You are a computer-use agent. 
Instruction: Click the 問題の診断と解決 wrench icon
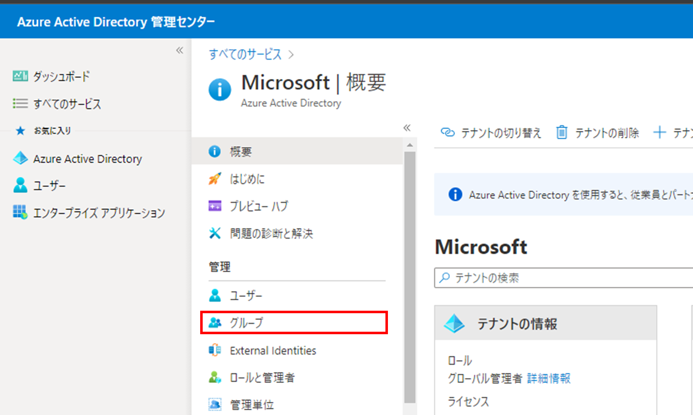(x=215, y=233)
